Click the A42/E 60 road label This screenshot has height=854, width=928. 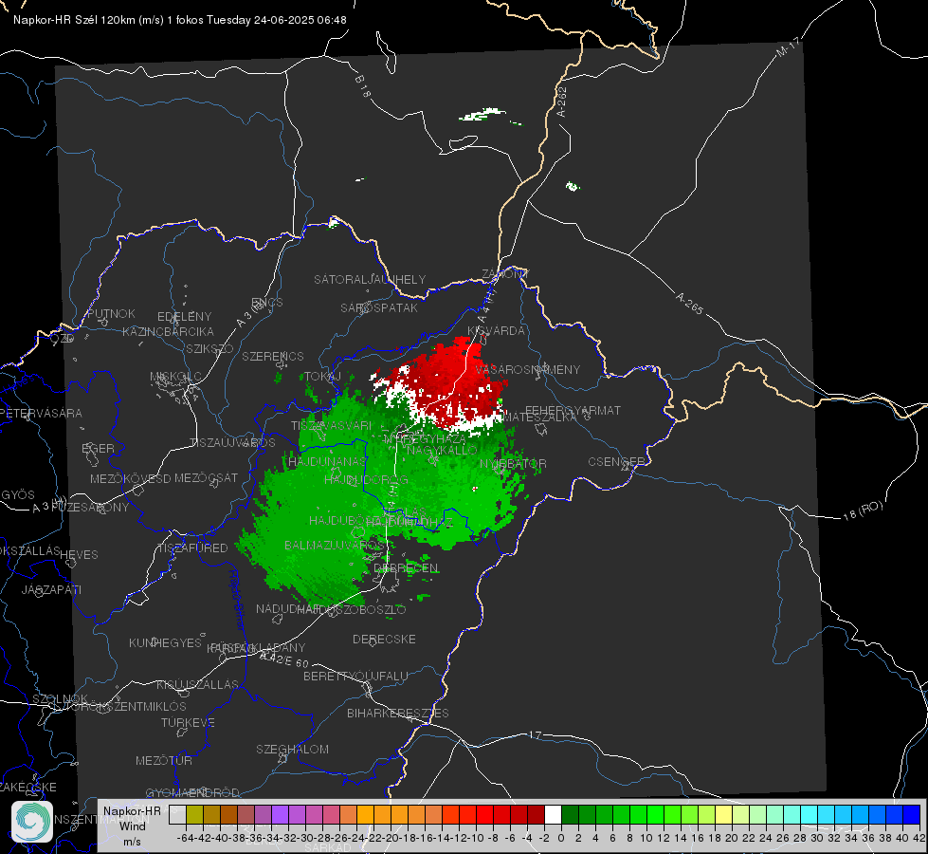coord(284,659)
